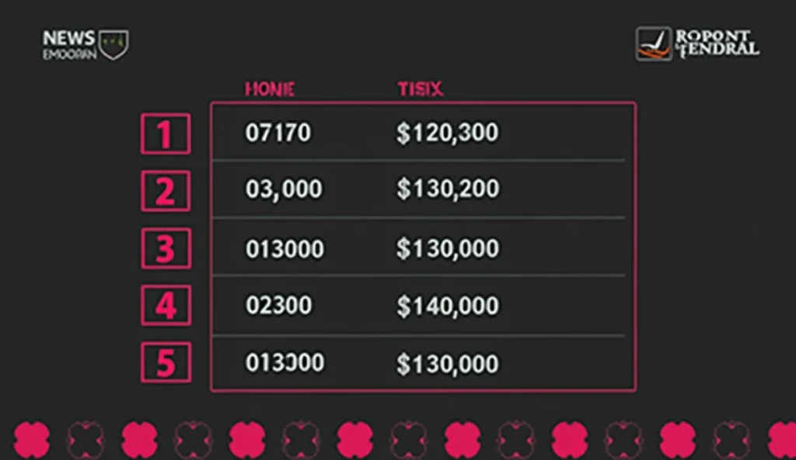796x460 pixels.
Task: Select the number 3 rank box
Action: point(166,248)
